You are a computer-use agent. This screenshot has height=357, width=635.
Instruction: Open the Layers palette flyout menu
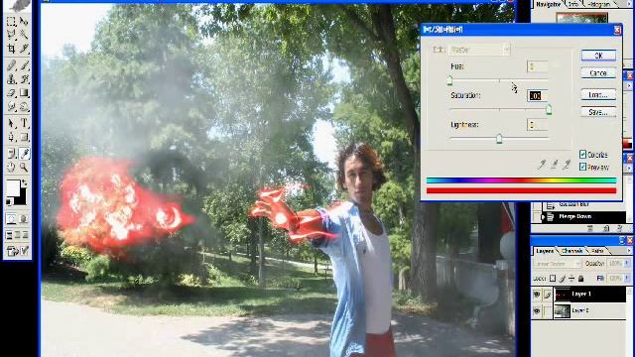629,251
